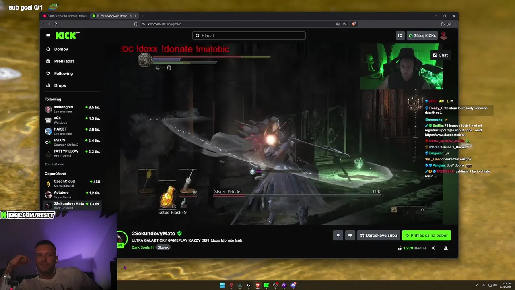Bookmark this page in the browser
515x290 pixels.
click(x=136, y=24)
